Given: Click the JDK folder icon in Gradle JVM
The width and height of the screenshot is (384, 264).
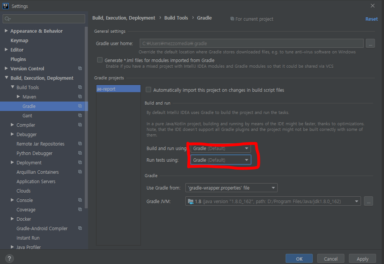Looking at the screenshot, I should coord(191,202).
